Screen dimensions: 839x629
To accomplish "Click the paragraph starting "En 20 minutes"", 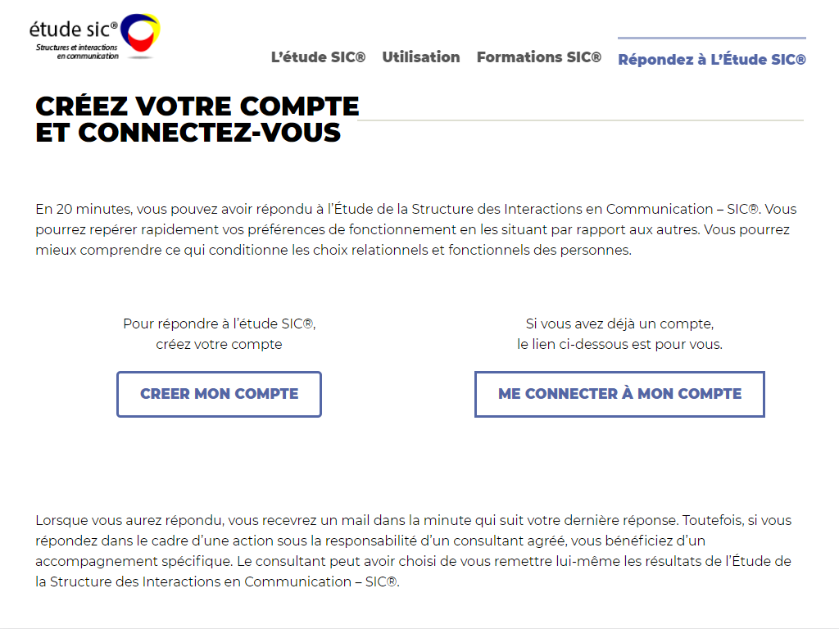I will coord(416,229).
